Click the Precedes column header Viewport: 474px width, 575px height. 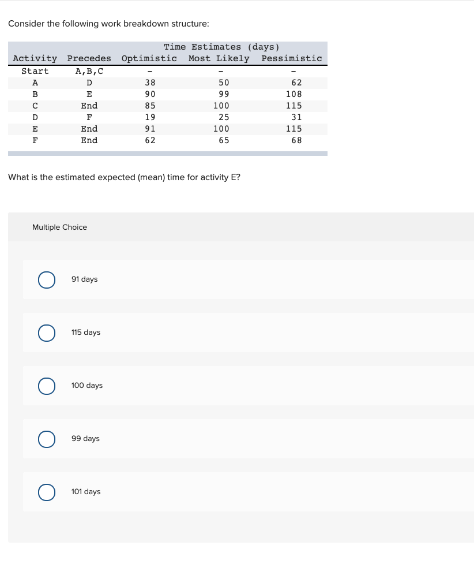pos(89,58)
